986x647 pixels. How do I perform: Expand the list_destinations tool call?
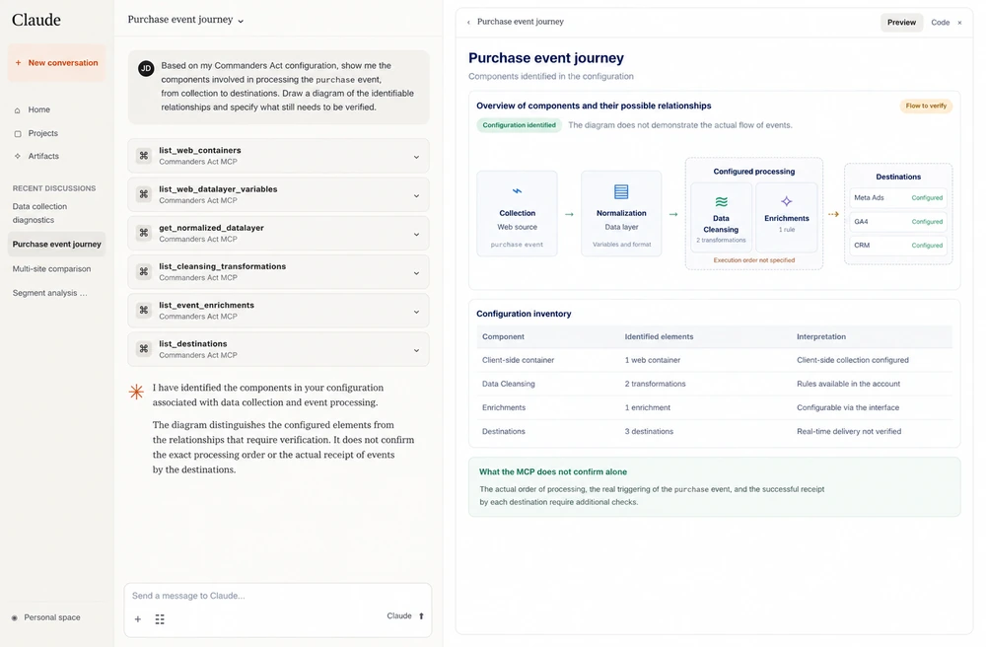click(x=416, y=350)
